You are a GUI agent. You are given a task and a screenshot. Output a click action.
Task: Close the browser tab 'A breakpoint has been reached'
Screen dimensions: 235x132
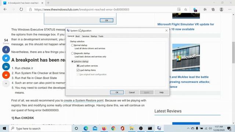coord(42,3)
